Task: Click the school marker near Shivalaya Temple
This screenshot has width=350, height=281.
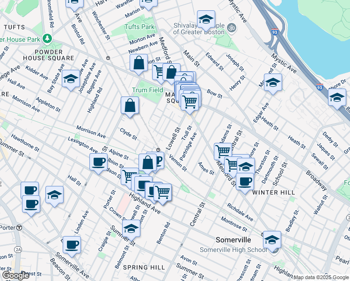Action: pos(206,21)
